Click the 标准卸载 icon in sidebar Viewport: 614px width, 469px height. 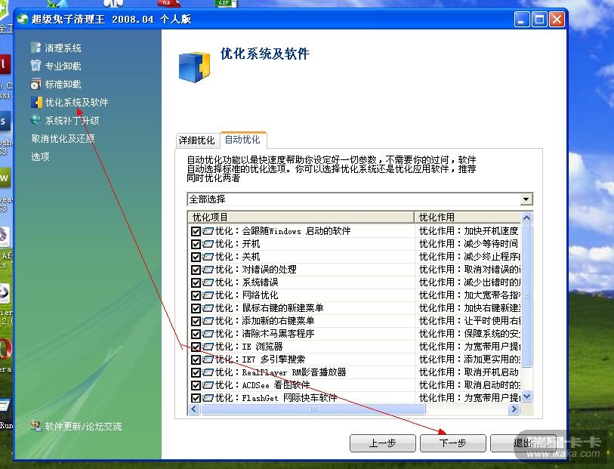[x=35, y=84]
